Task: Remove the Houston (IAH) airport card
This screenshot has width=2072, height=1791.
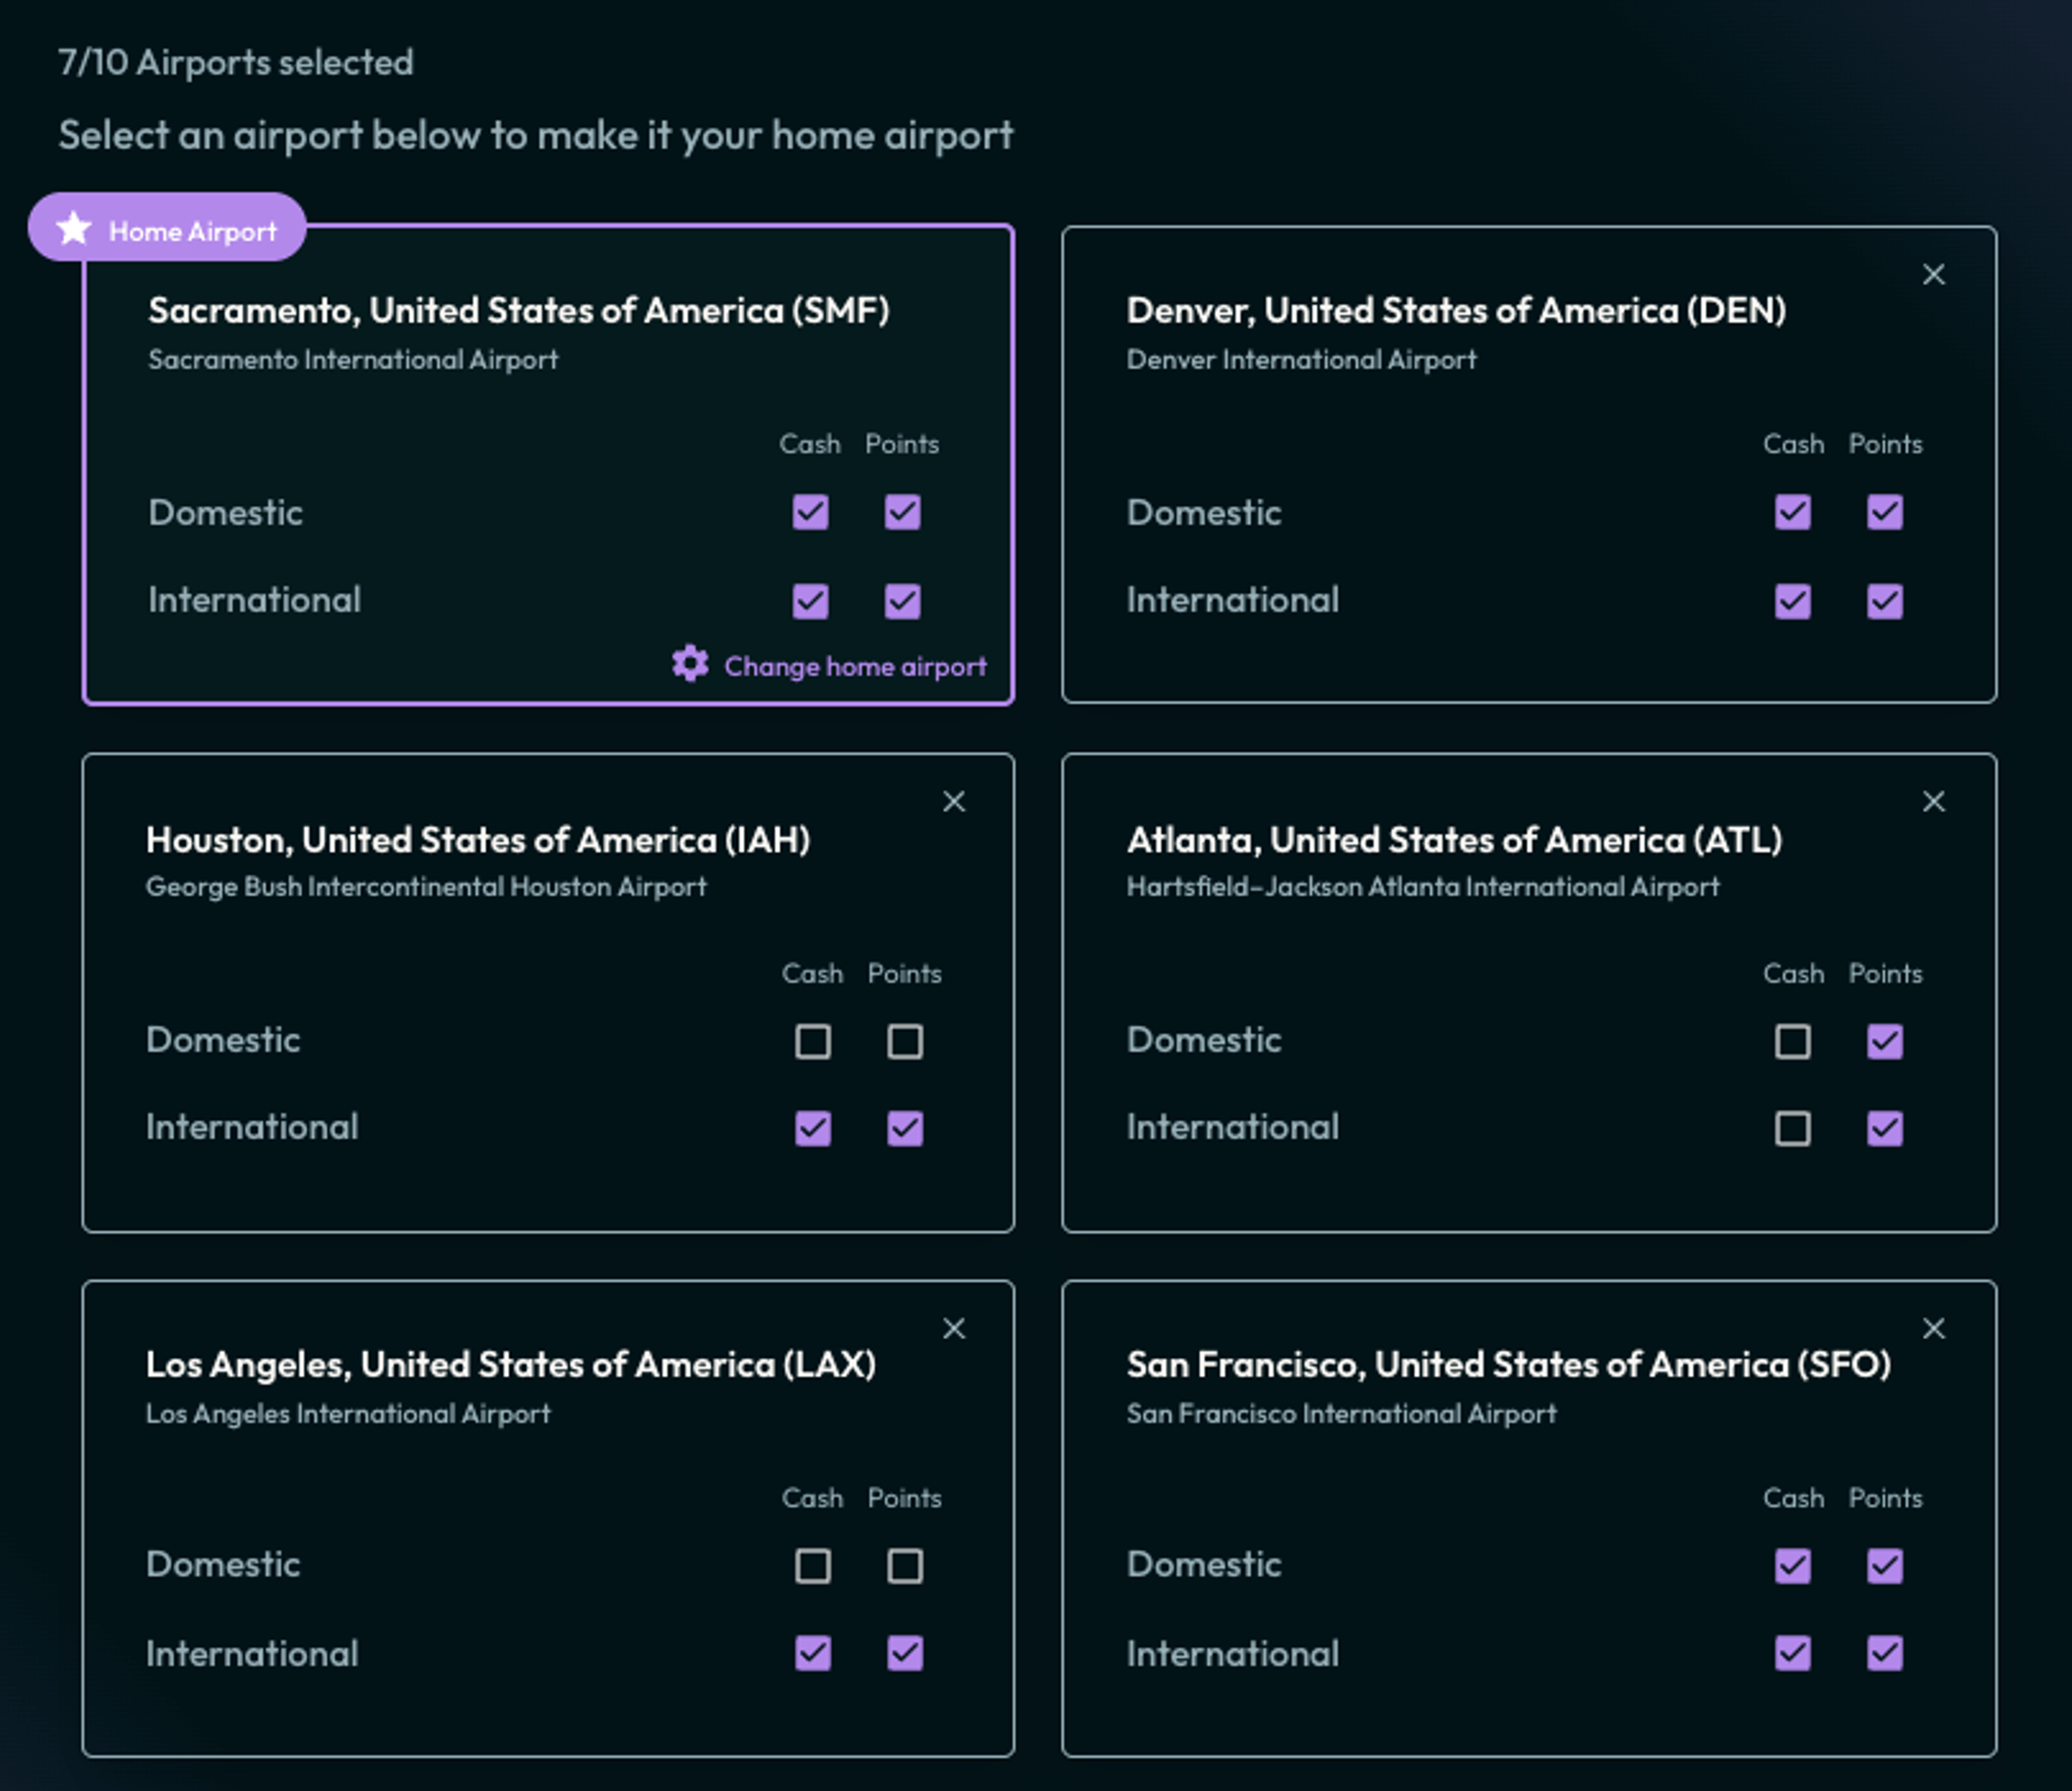Action: 953,801
